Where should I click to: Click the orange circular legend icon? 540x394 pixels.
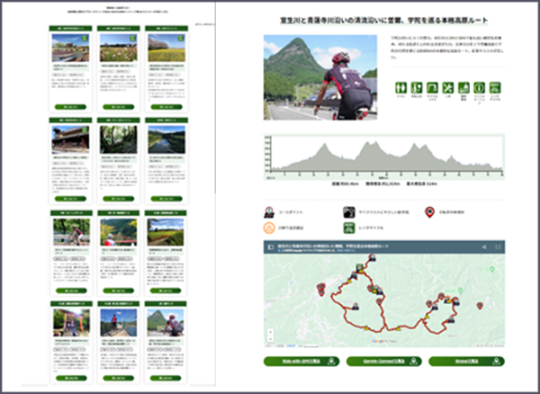(269, 228)
